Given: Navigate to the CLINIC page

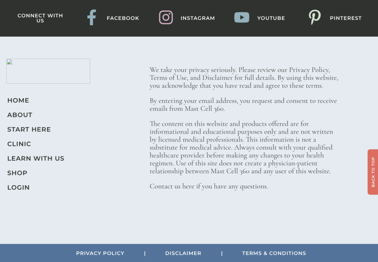Looking at the screenshot, I should [19, 144].
